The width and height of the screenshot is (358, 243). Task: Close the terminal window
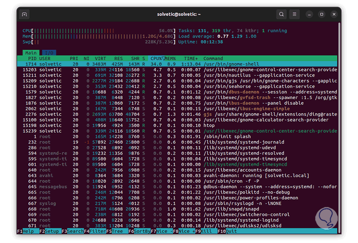click(334, 15)
